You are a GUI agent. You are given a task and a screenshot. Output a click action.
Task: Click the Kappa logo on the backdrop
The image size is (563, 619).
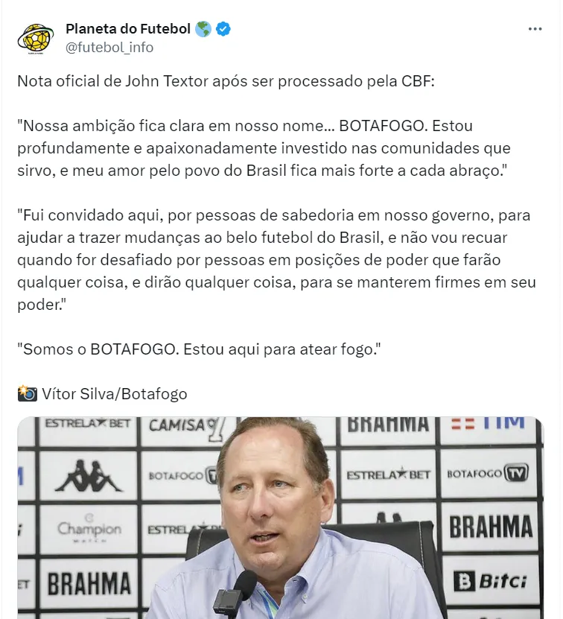pyautogui.click(x=89, y=476)
